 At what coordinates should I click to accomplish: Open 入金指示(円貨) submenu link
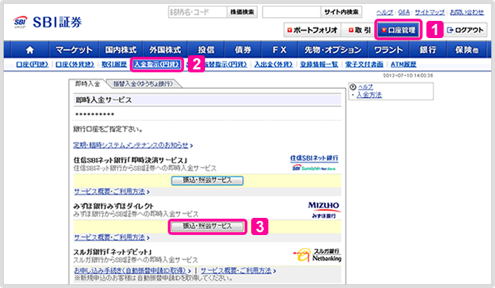click(157, 64)
